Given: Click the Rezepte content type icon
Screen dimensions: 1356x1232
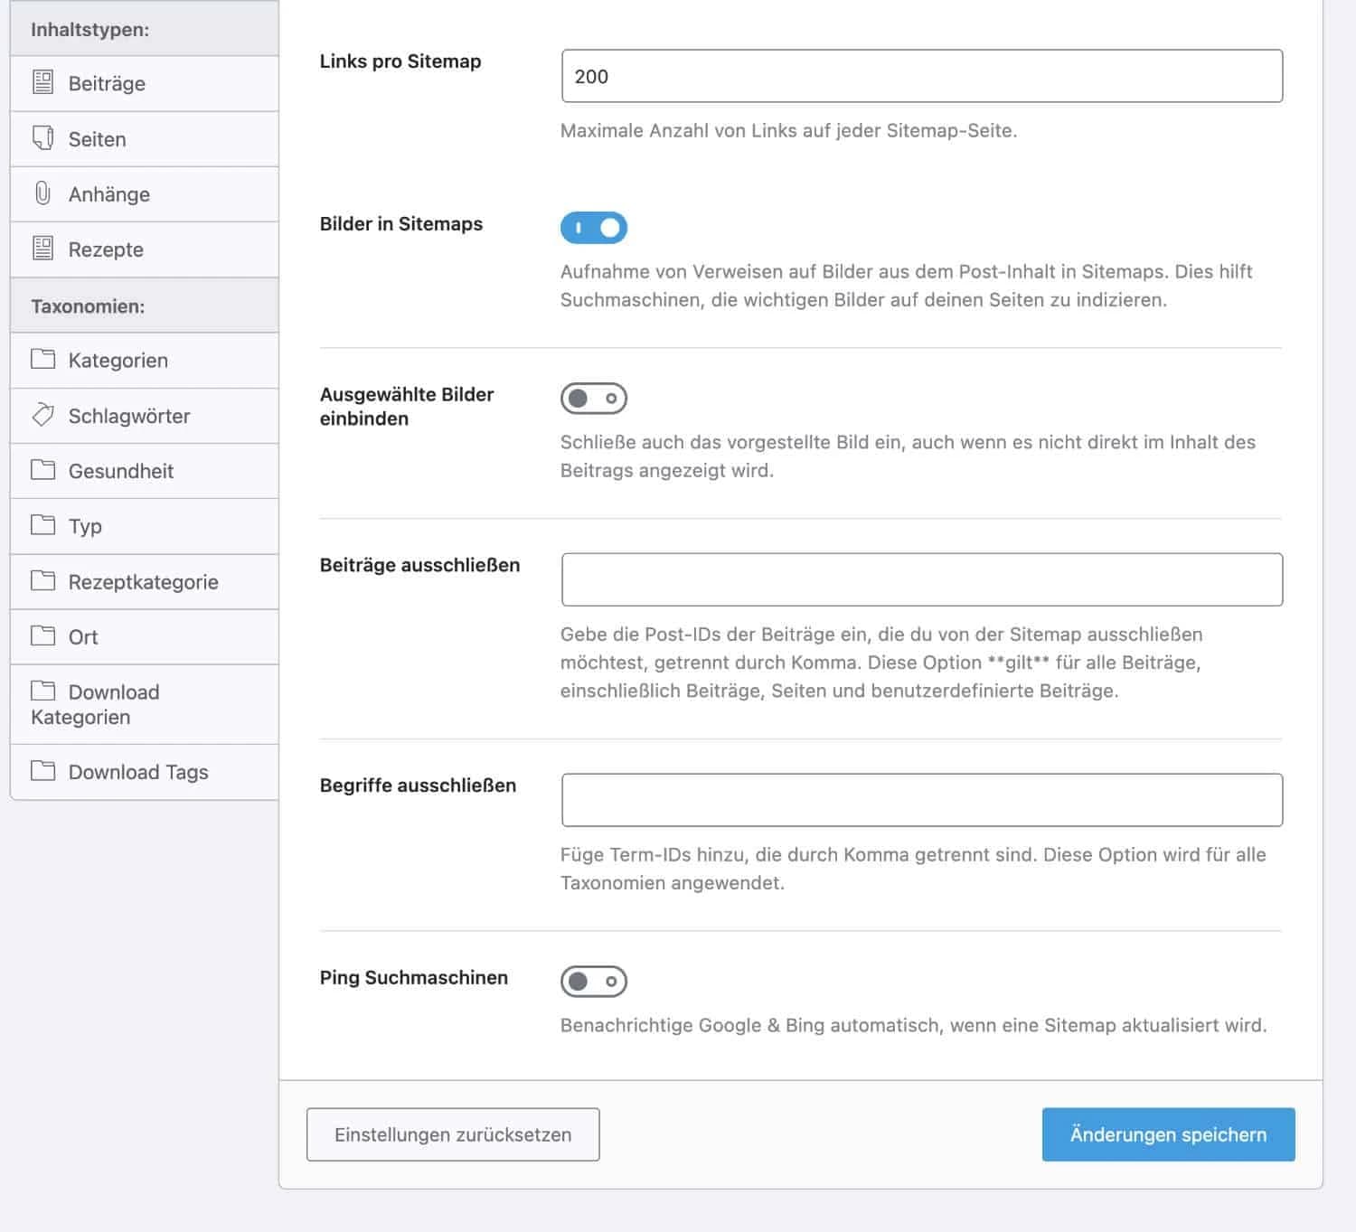Looking at the screenshot, I should click(42, 249).
